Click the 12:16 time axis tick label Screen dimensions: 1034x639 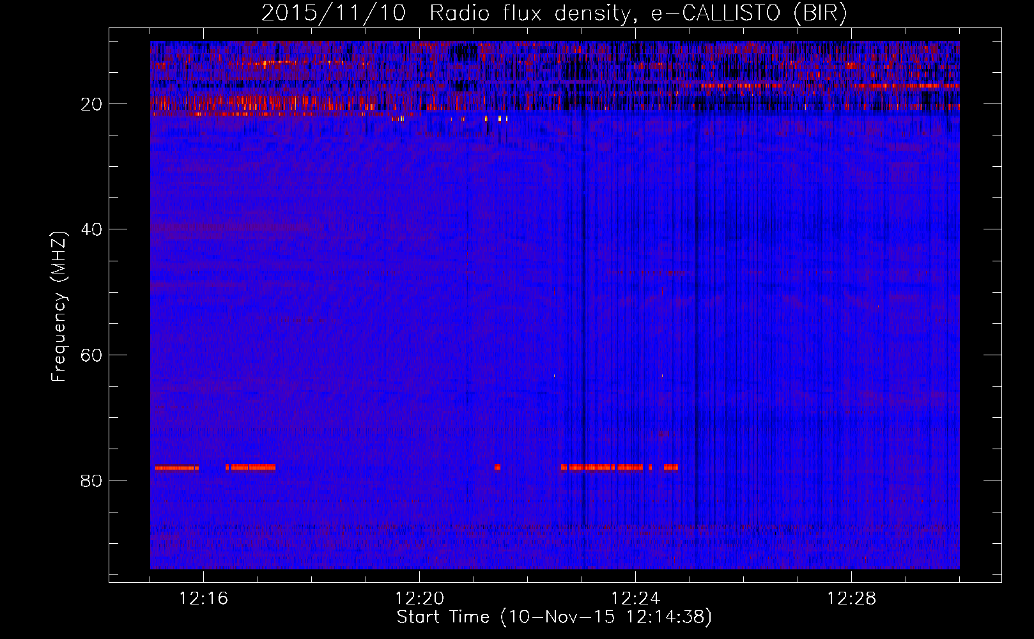[203, 598]
